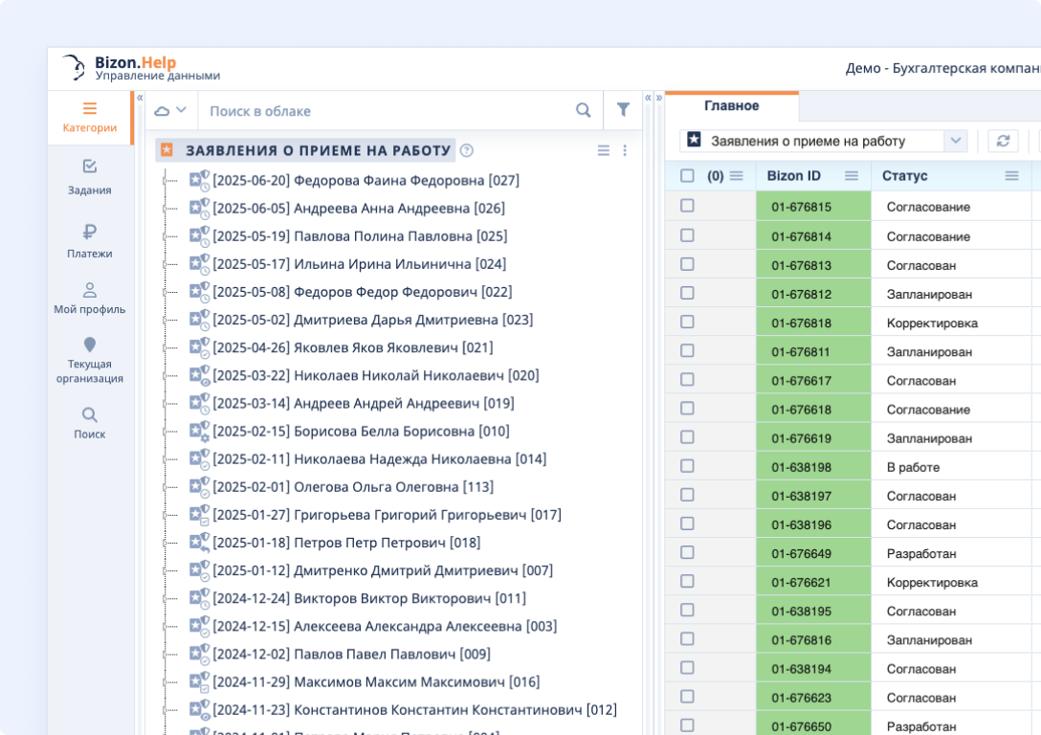Click the magnifier icon in cloud search
Screen dimensions: 1041x735
(x=584, y=111)
